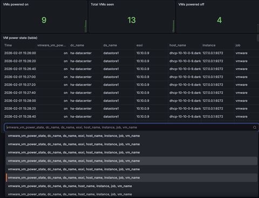259x198 pixels.
Task: Select the 2026-02-01 15:28:00 time cell
Action: (20, 101)
